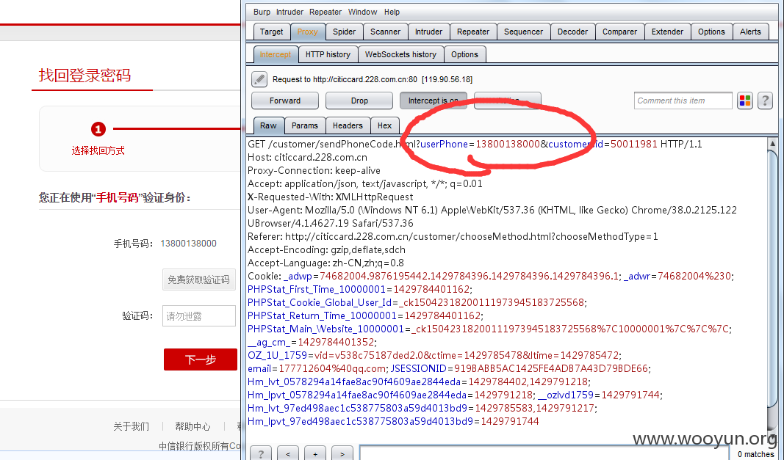The height and width of the screenshot is (460, 784).
Task: Select the Intercept sub-tab
Action: 275,54
